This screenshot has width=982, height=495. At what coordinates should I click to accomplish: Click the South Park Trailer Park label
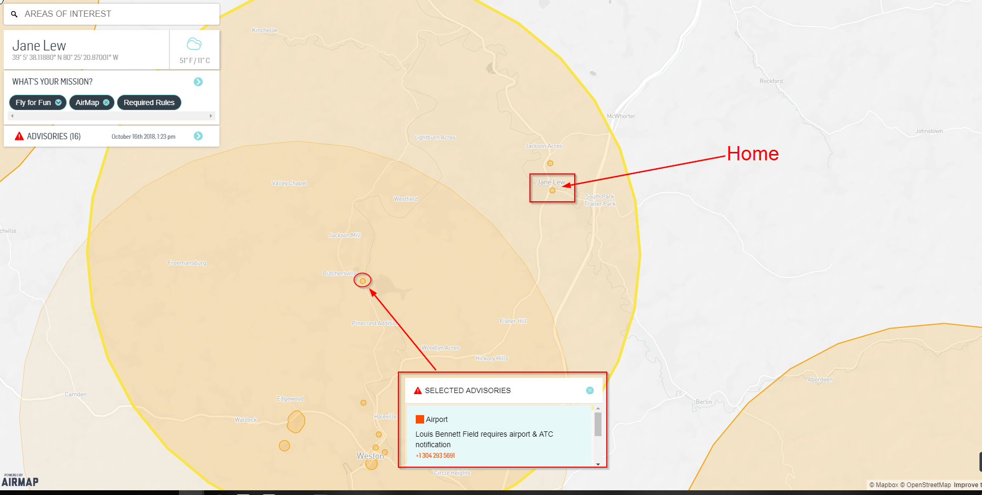[600, 200]
